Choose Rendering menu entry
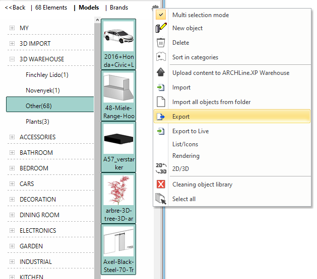The width and height of the screenshot is (317, 279). pos(232,156)
